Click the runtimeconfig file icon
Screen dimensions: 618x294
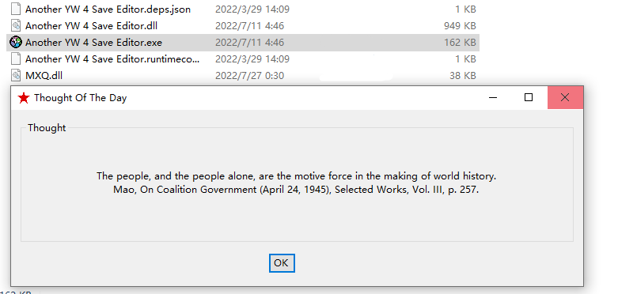(16, 58)
